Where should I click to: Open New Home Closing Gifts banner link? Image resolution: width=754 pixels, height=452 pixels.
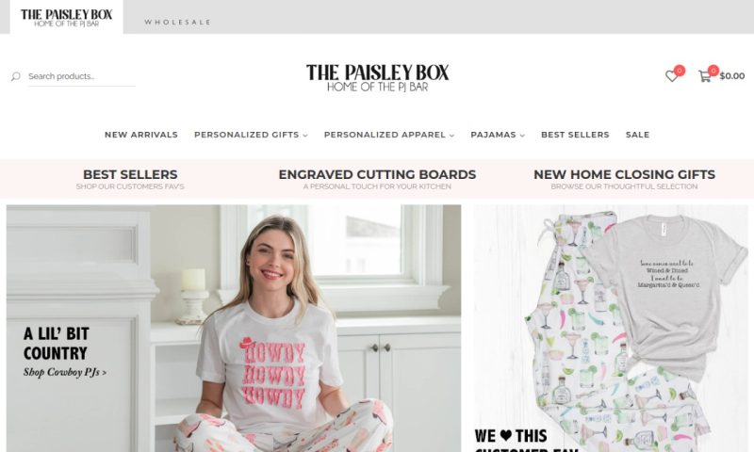click(x=624, y=179)
